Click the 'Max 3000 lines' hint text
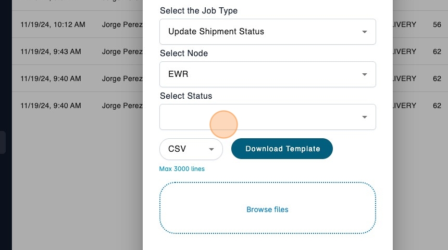 pos(182,169)
